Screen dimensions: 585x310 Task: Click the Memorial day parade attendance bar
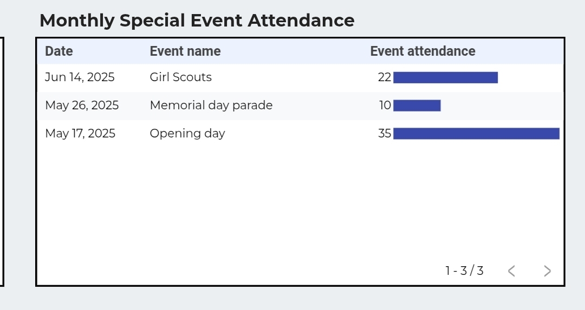[417, 105]
